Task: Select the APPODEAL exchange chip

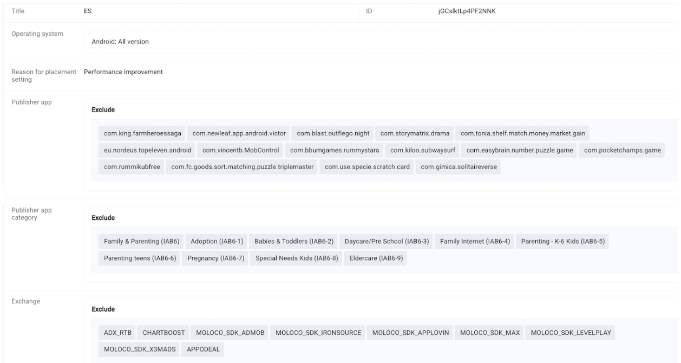Action: coord(203,349)
